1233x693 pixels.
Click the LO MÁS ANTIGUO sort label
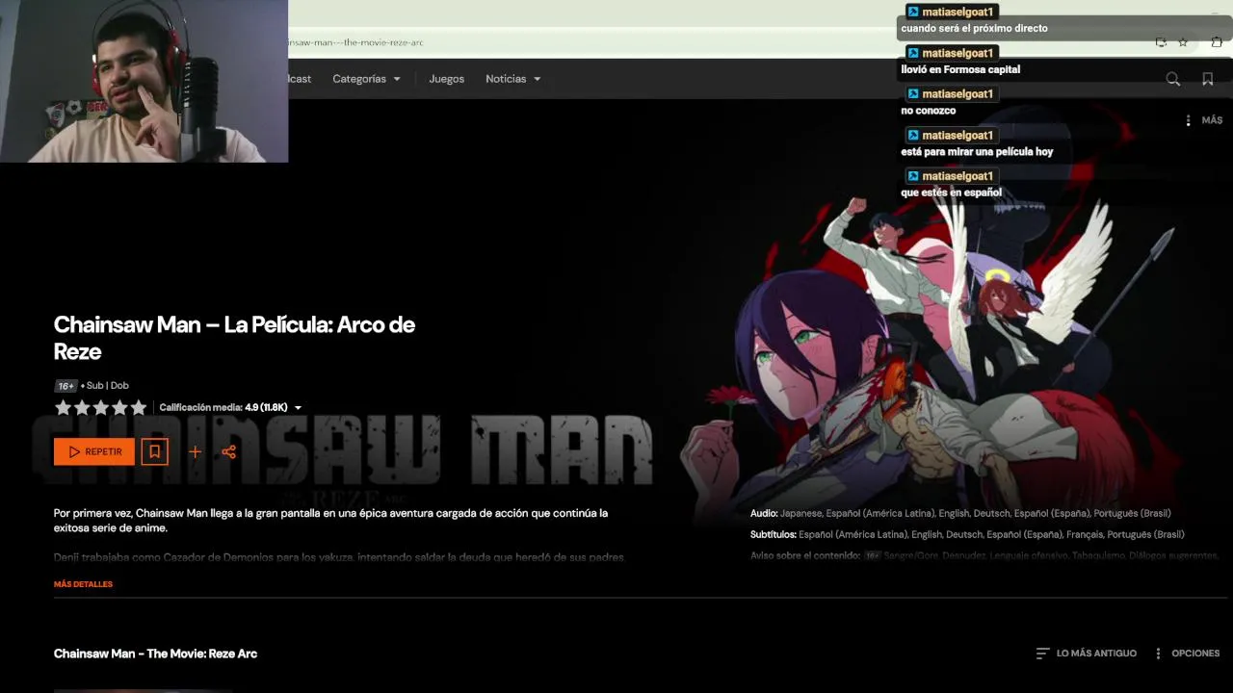pos(1096,654)
